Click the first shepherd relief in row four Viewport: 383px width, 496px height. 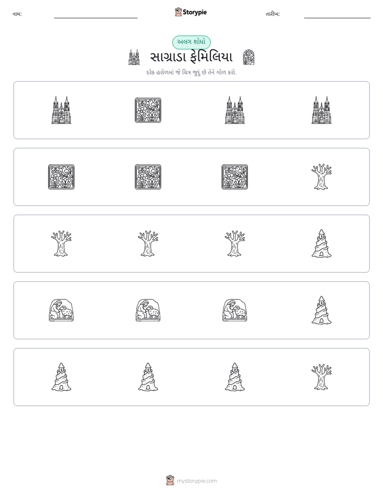(x=61, y=310)
